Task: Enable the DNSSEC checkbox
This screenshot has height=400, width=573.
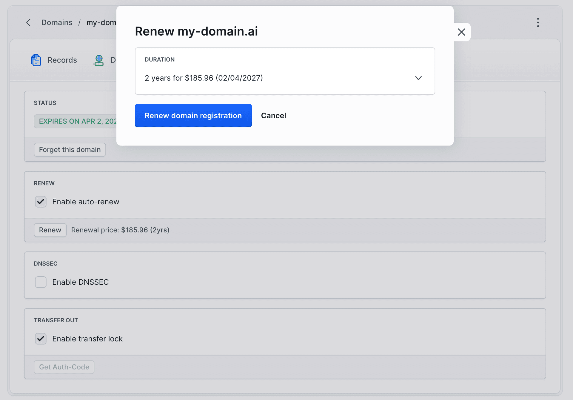Action: 41,282
